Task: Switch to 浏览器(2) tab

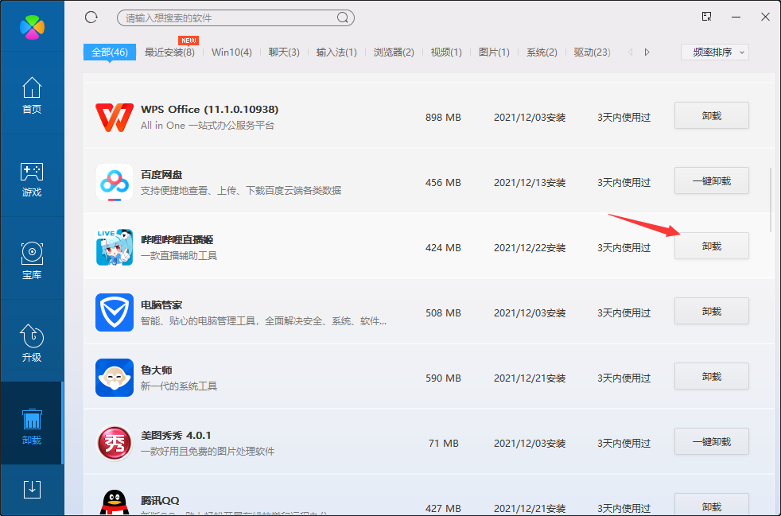Action: coord(394,52)
